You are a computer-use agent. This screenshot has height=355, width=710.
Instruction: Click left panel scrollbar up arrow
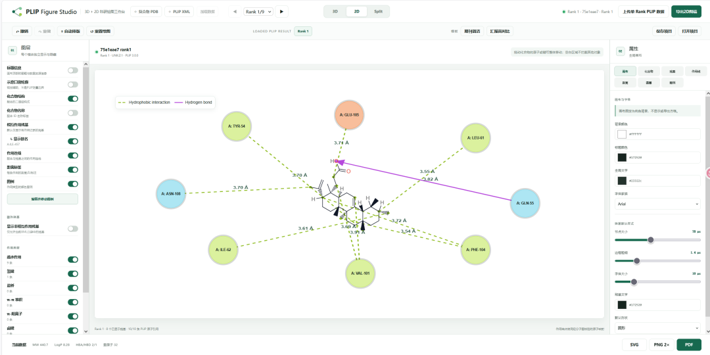86,66
